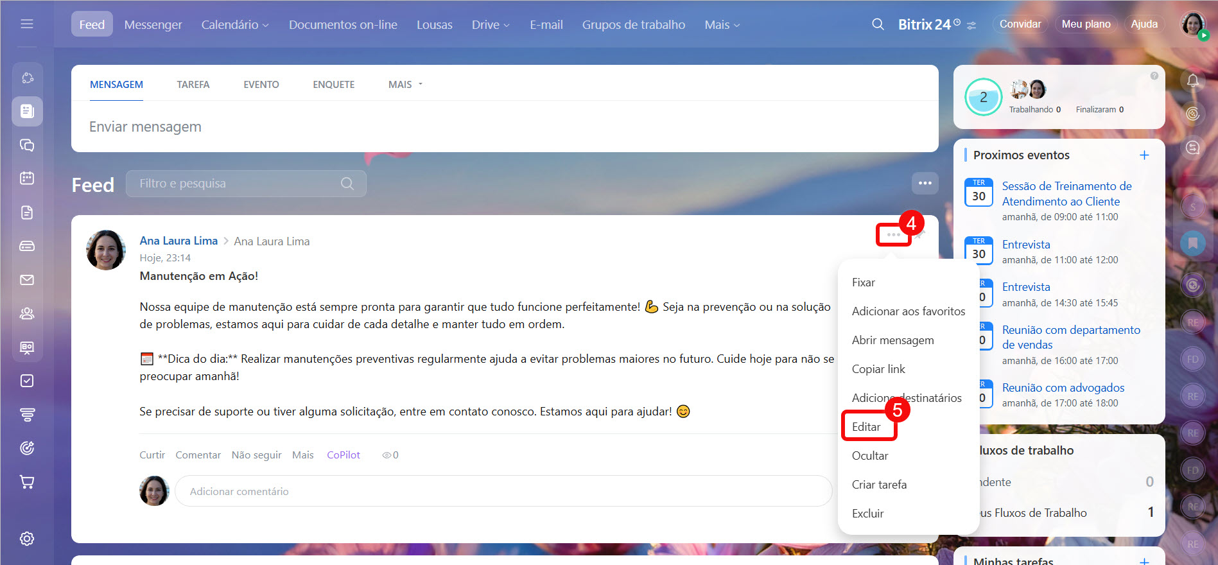Click the search magnifier icon in the top bar
This screenshot has height=565, width=1218.
[x=878, y=24]
